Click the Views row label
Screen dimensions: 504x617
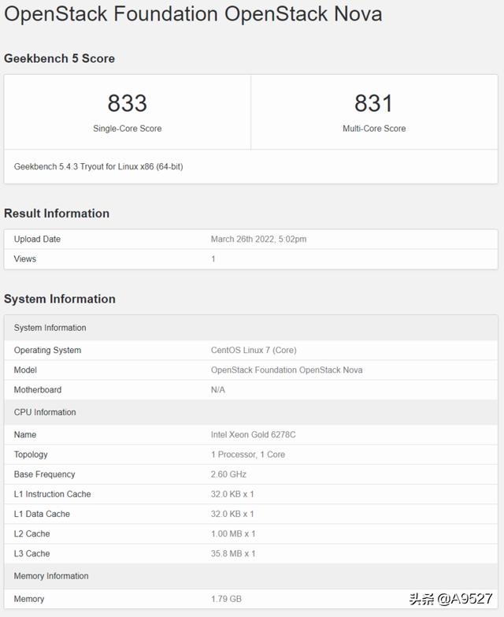point(25,258)
